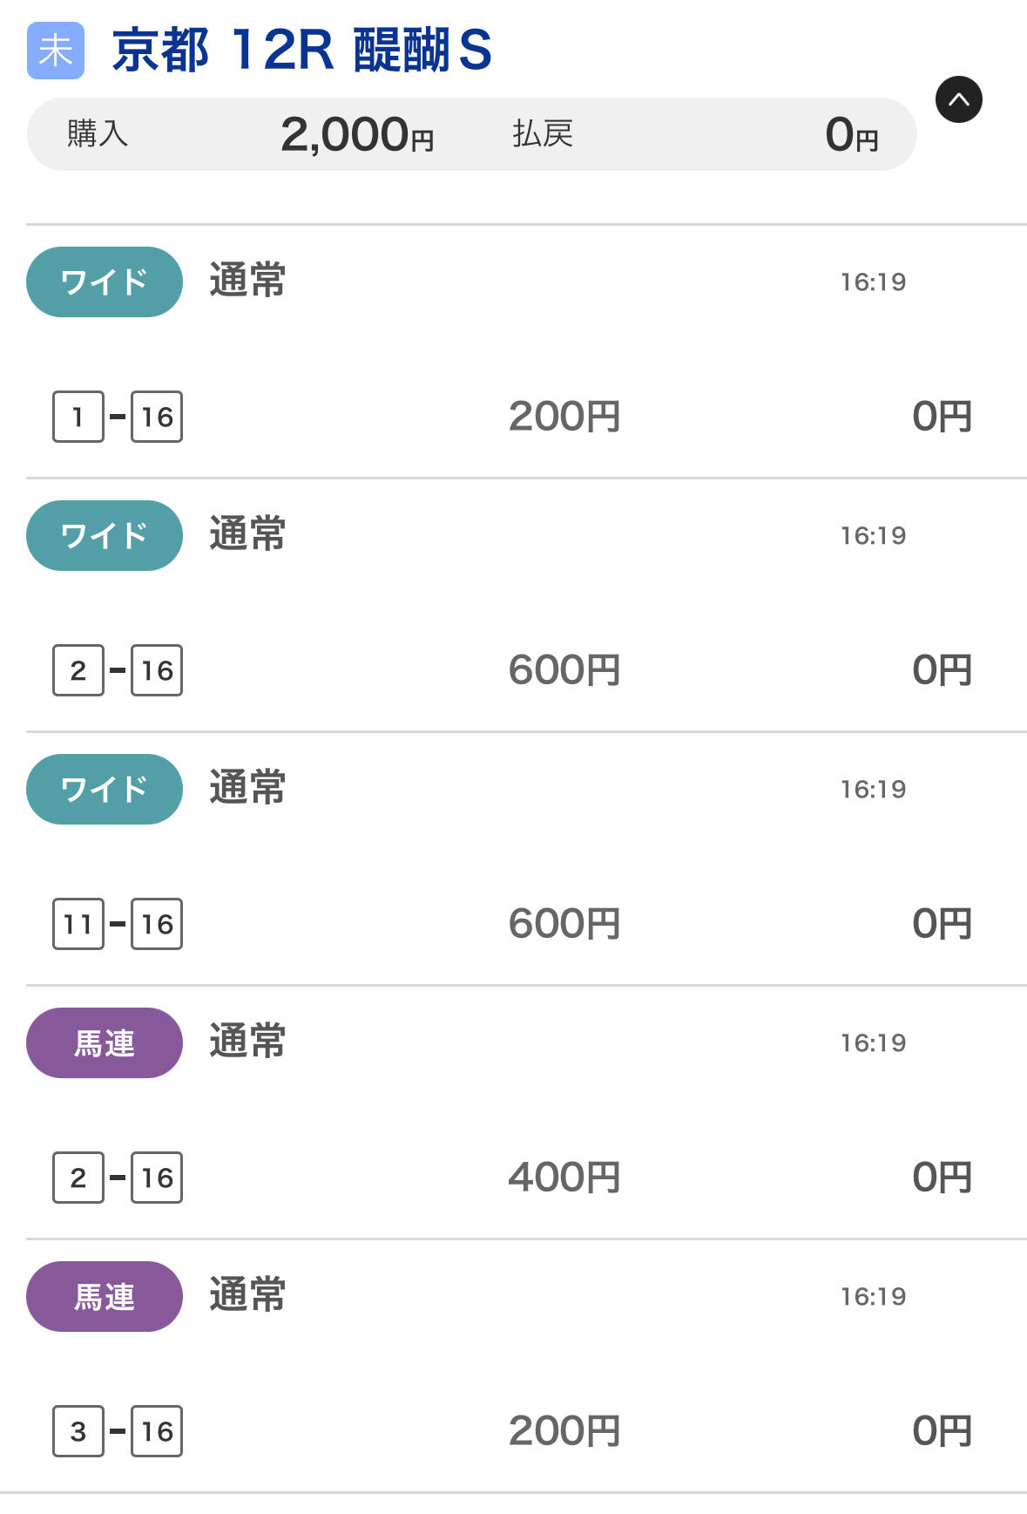Tap the ワイド badge above 2-16

[105, 535]
